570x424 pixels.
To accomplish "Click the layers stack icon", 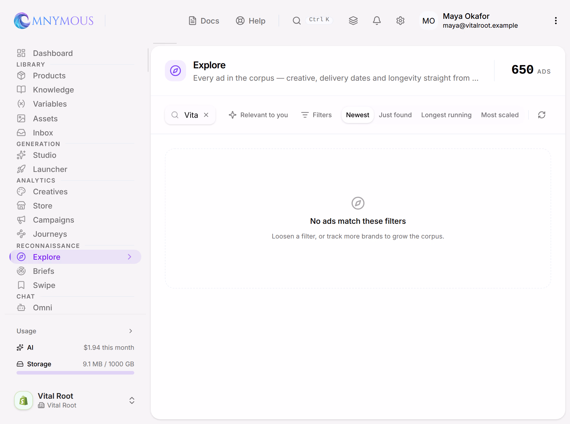I will click(x=353, y=21).
